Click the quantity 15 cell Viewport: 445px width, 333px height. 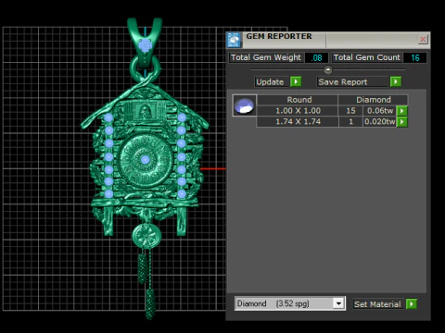pos(350,111)
